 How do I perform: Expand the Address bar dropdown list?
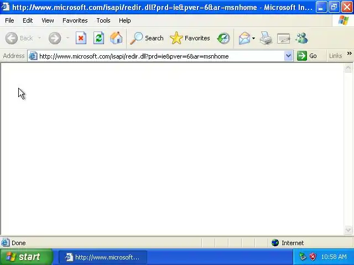click(288, 56)
